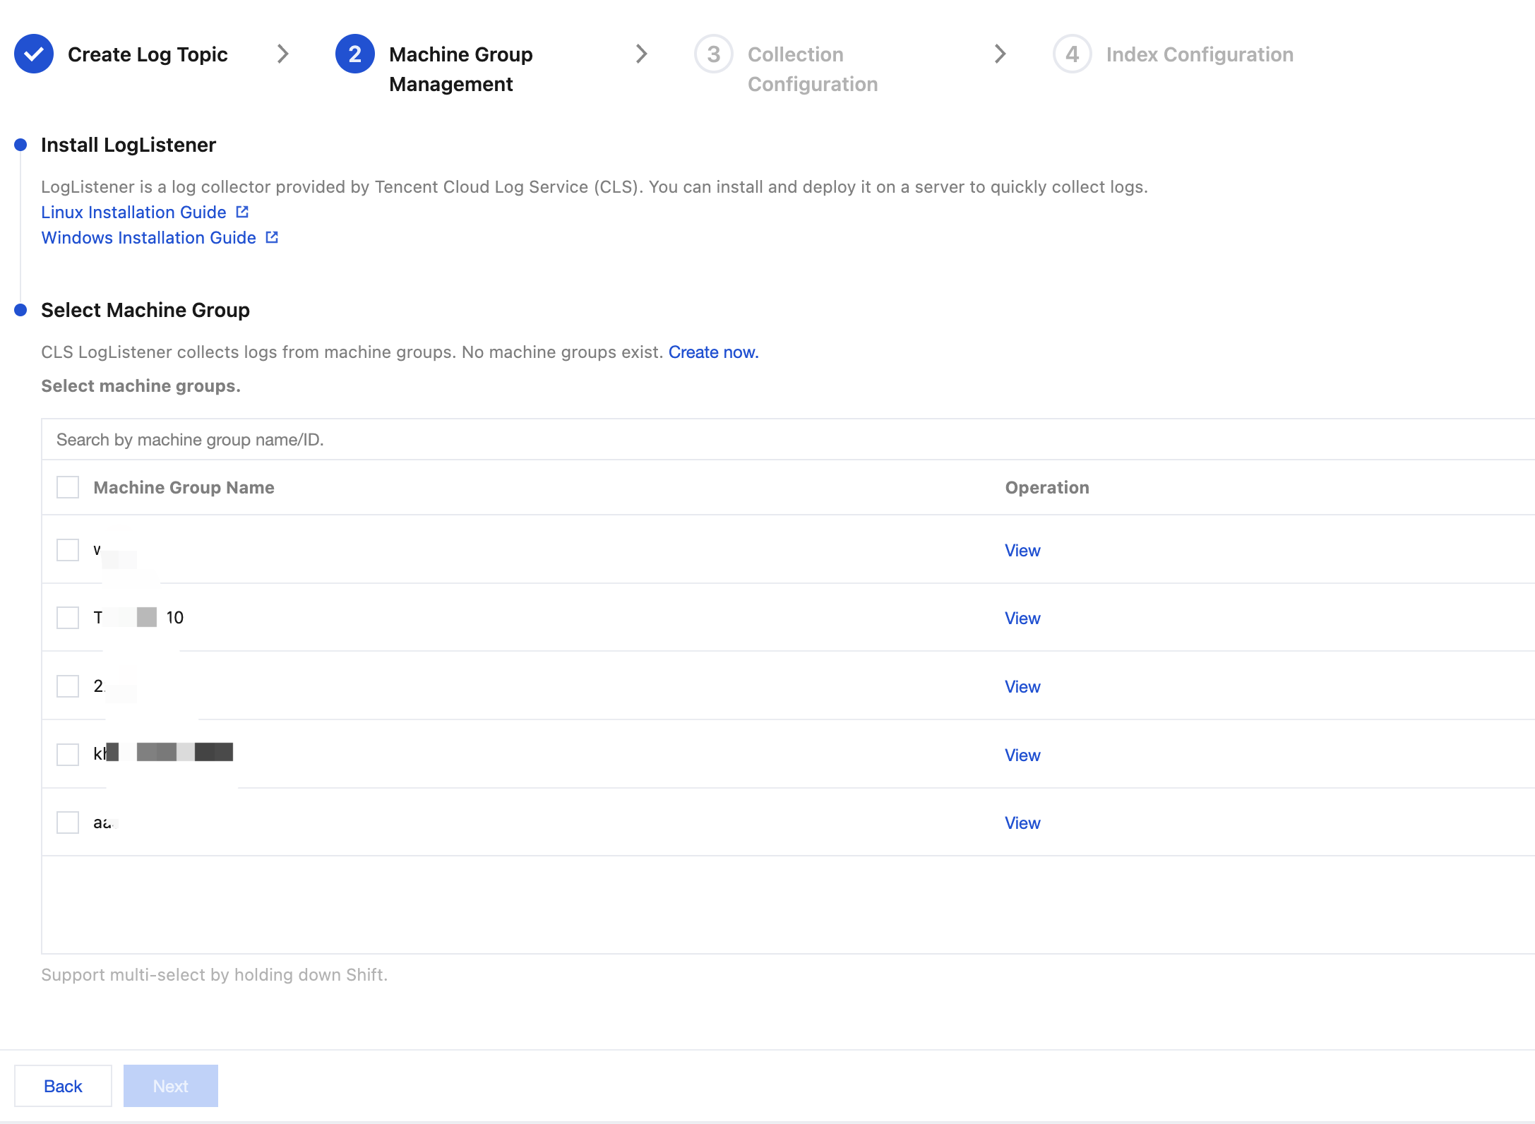Toggle the select-all machine groups checkbox

[68, 487]
